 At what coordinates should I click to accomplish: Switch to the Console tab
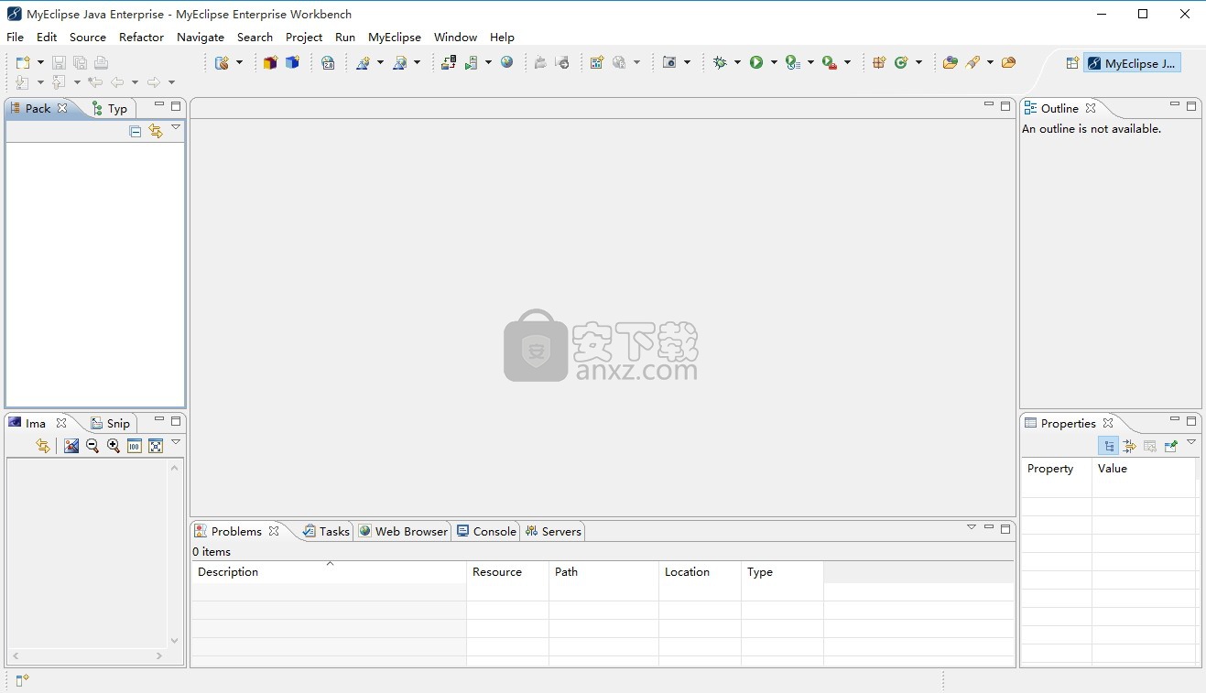click(486, 531)
